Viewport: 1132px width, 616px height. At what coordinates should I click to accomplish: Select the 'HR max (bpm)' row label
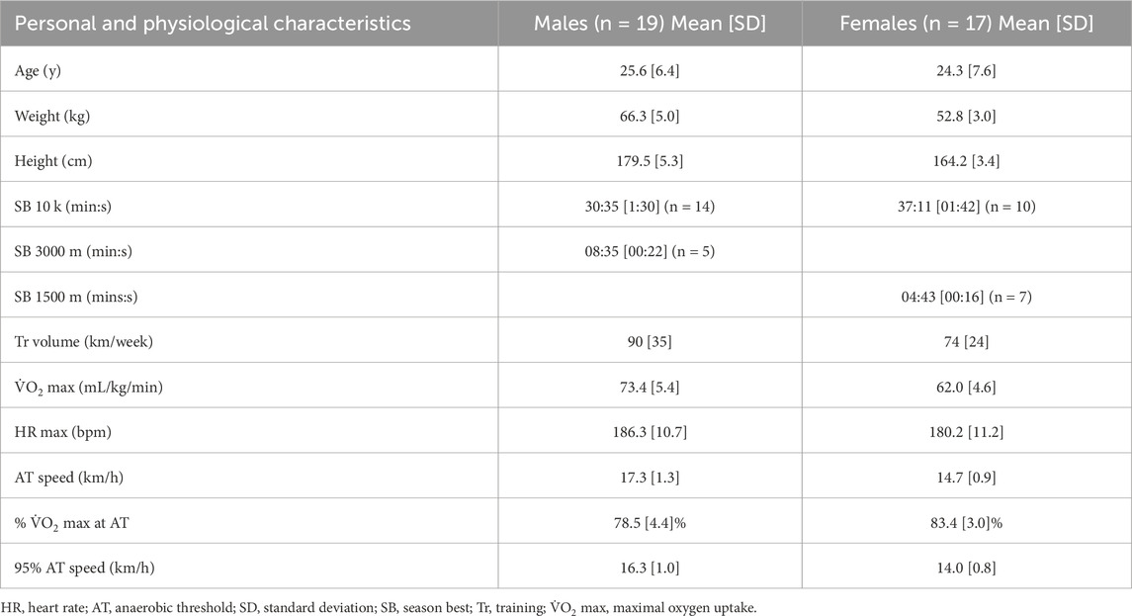coord(59,431)
